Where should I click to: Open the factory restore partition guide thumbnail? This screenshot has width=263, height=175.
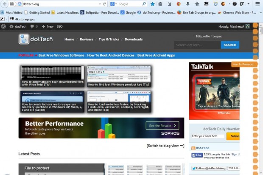click(x=52, y=102)
